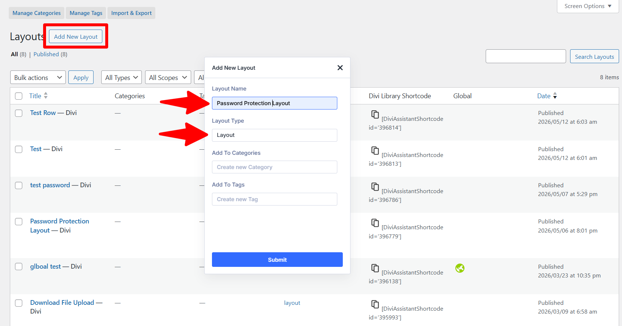Image resolution: width=622 pixels, height=326 pixels.
Task: Click the Global column header
Action: [x=462, y=96]
